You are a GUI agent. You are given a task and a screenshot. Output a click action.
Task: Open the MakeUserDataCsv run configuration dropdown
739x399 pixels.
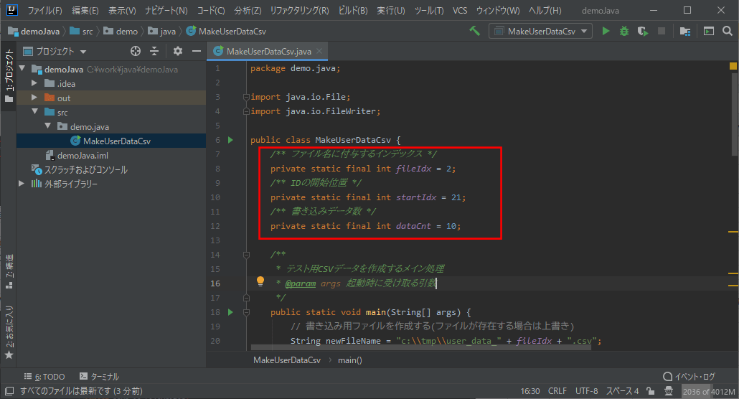click(540, 31)
